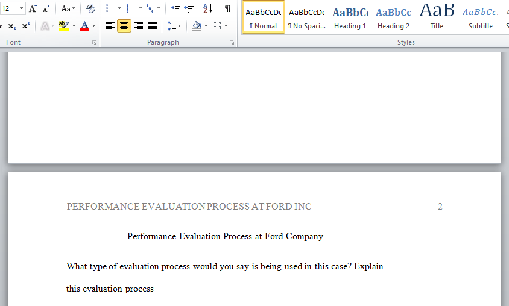This screenshot has width=509, height=306.
Task: Open Multilevel List dropdown arrow
Action: coord(159,8)
